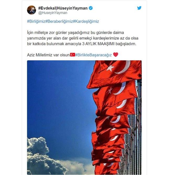The height and width of the screenshot is (175, 173).
Task: Click the '3 AYLIK MAAŞIMI' text
Action: click(x=98, y=44)
